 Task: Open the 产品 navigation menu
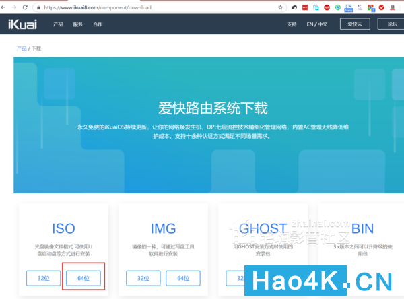[x=58, y=24]
